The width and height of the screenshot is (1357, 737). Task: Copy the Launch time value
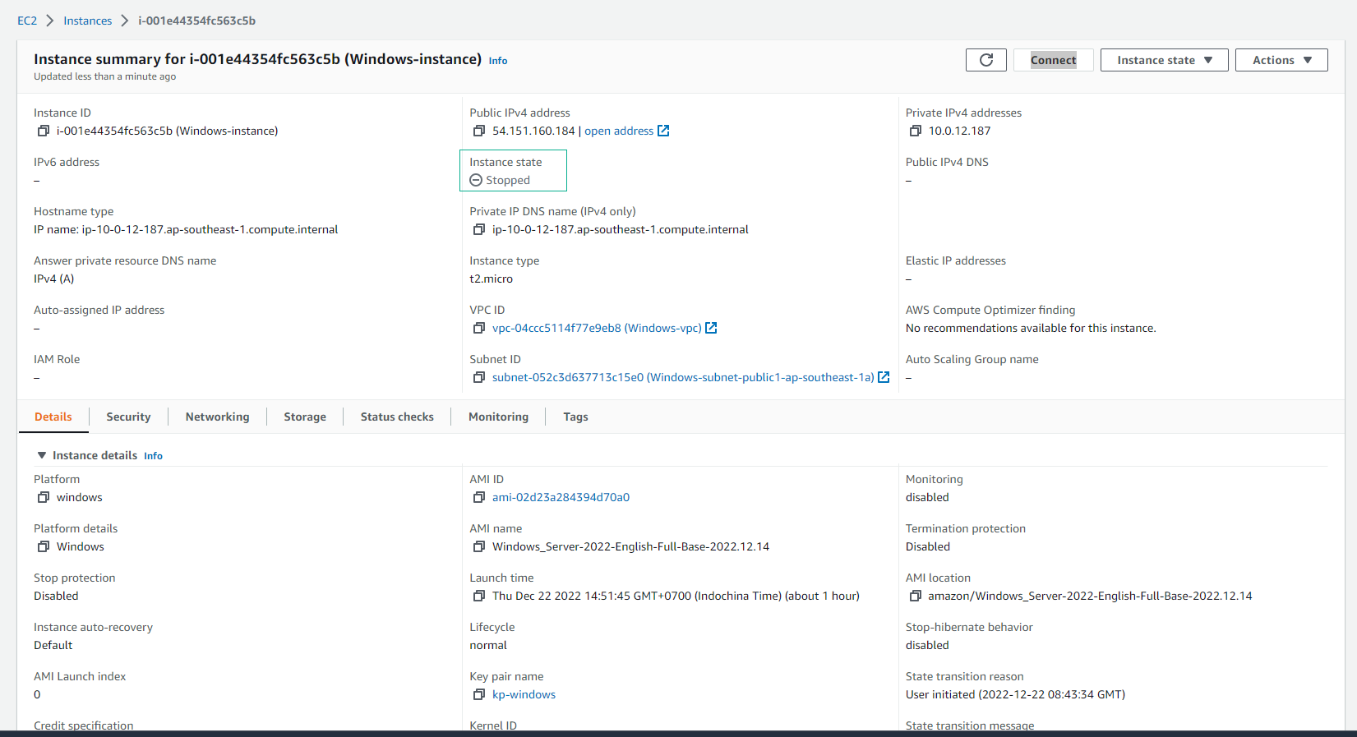479,596
